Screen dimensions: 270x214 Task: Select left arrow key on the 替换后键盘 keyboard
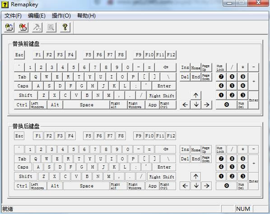[185, 186]
